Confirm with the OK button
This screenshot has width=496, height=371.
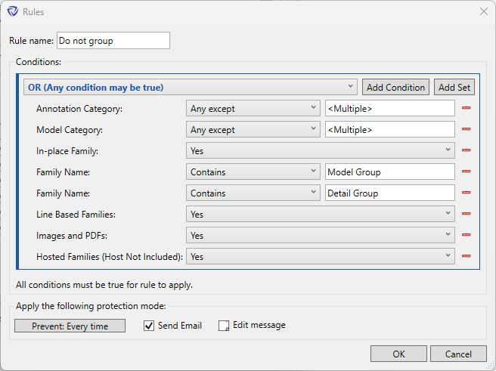pos(398,354)
